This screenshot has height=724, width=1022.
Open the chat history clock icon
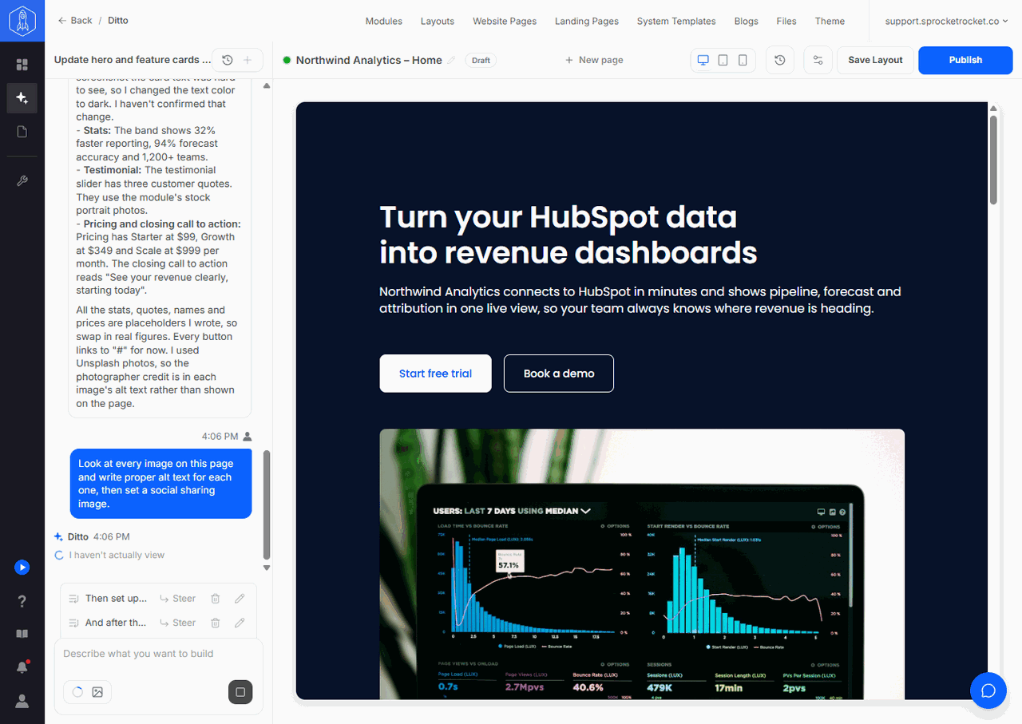(x=228, y=60)
